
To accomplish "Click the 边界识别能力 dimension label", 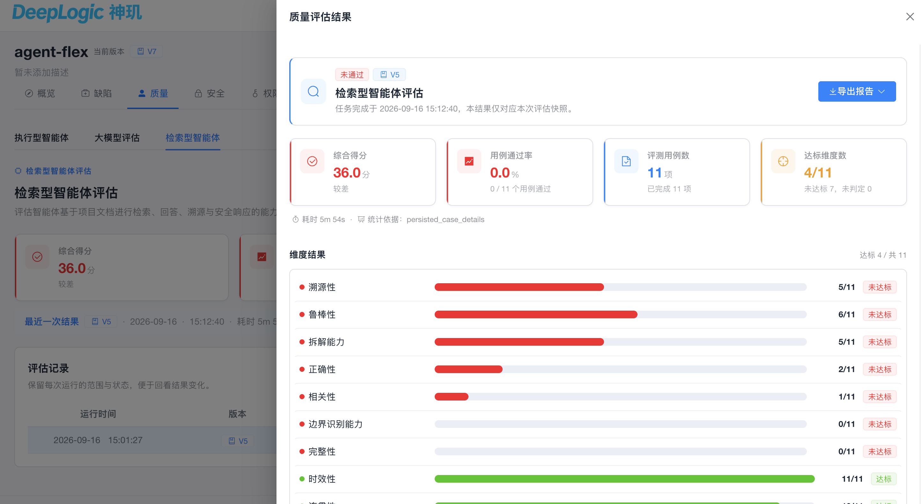I will 335,424.
